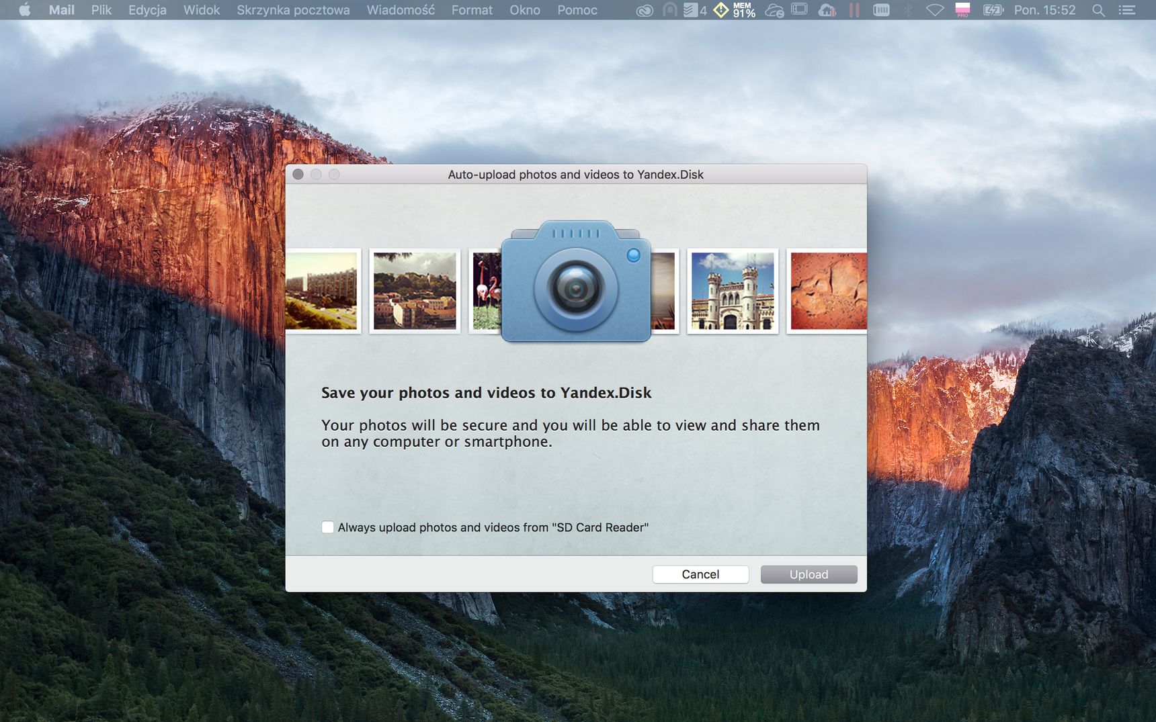1156x722 pixels.
Task: Click the blue camera illustration
Action: 576,282
